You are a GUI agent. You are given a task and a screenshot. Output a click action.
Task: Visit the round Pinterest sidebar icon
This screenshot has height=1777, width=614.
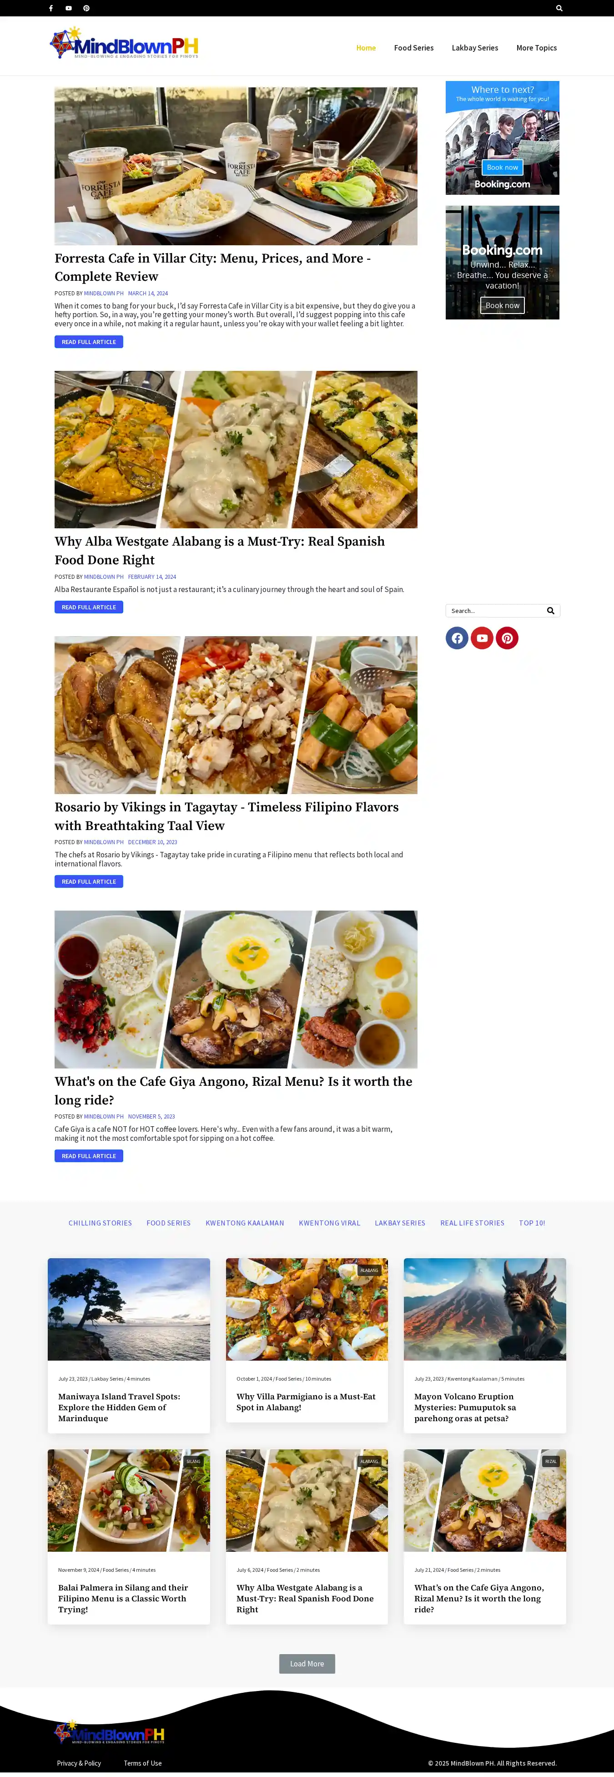tap(507, 638)
